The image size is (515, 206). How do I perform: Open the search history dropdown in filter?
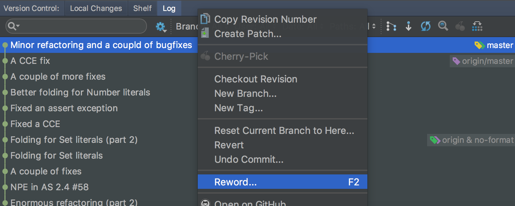(14, 26)
